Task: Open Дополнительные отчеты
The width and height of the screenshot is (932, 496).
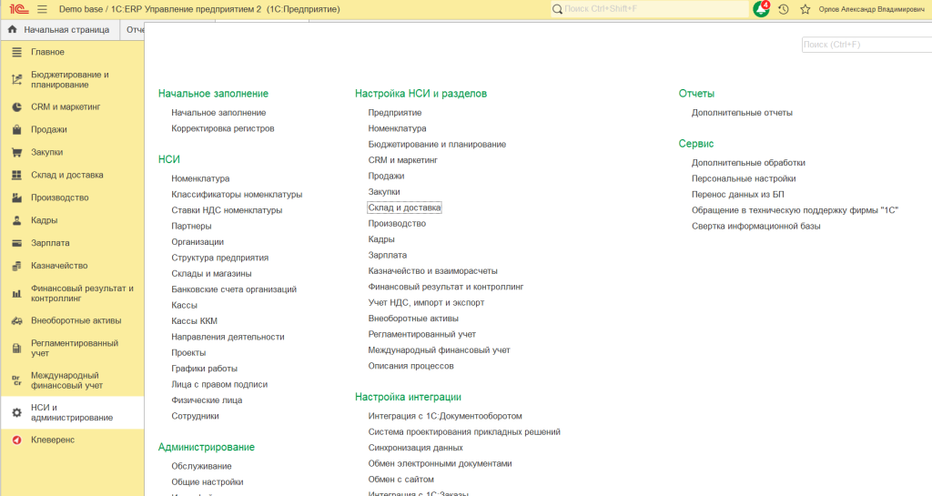Action: point(742,112)
